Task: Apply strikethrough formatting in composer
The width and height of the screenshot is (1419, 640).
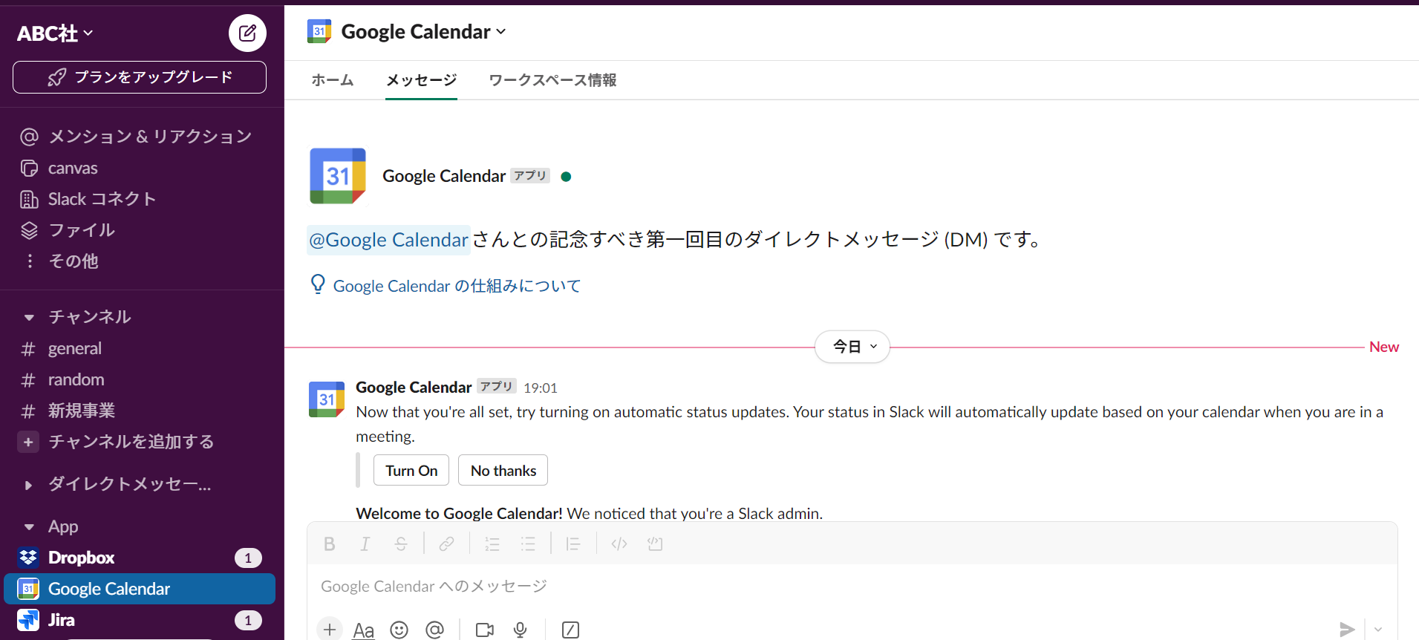Action: point(401,544)
